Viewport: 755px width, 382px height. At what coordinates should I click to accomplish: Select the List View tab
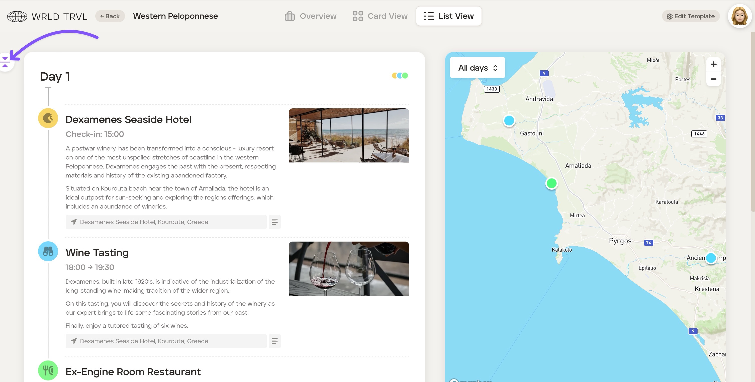click(448, 16)
